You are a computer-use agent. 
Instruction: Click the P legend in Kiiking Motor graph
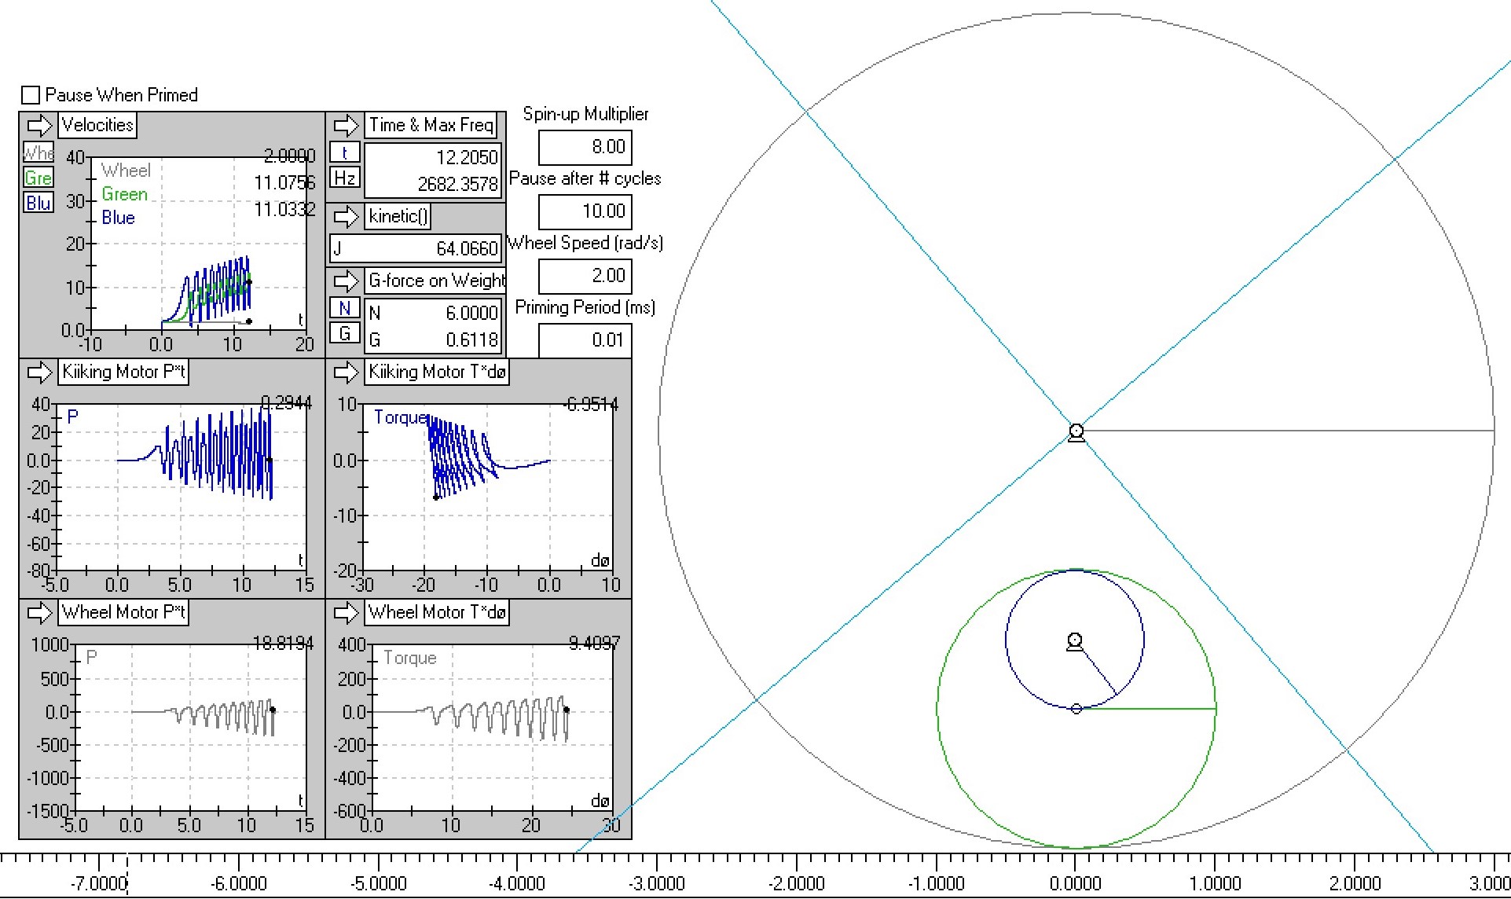tap(73, 416)
